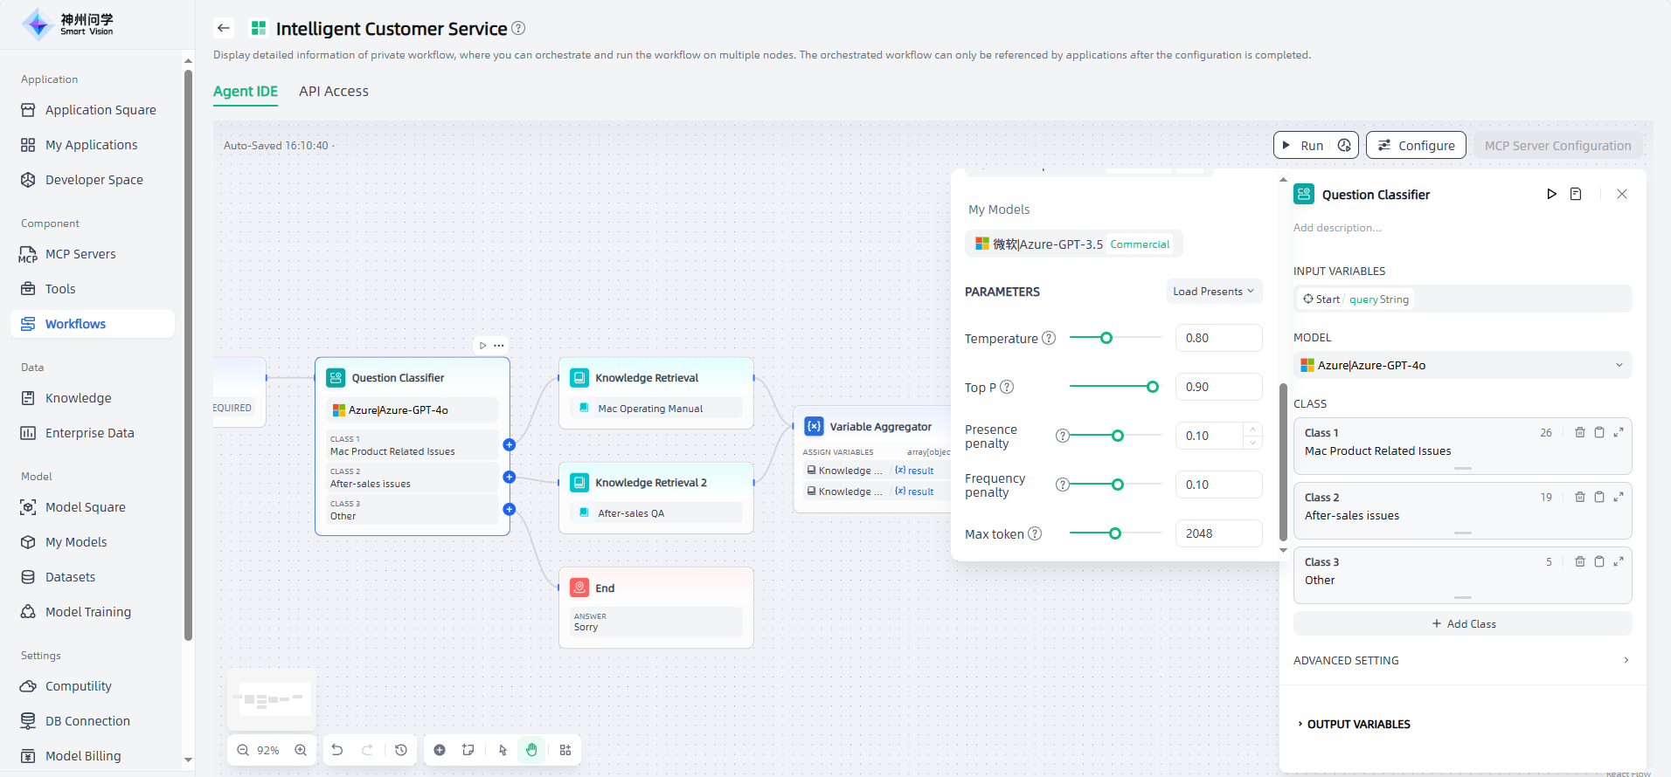Click the Configure button
The width and height of the screenshot is (1671, 777).
point(1416,146)
